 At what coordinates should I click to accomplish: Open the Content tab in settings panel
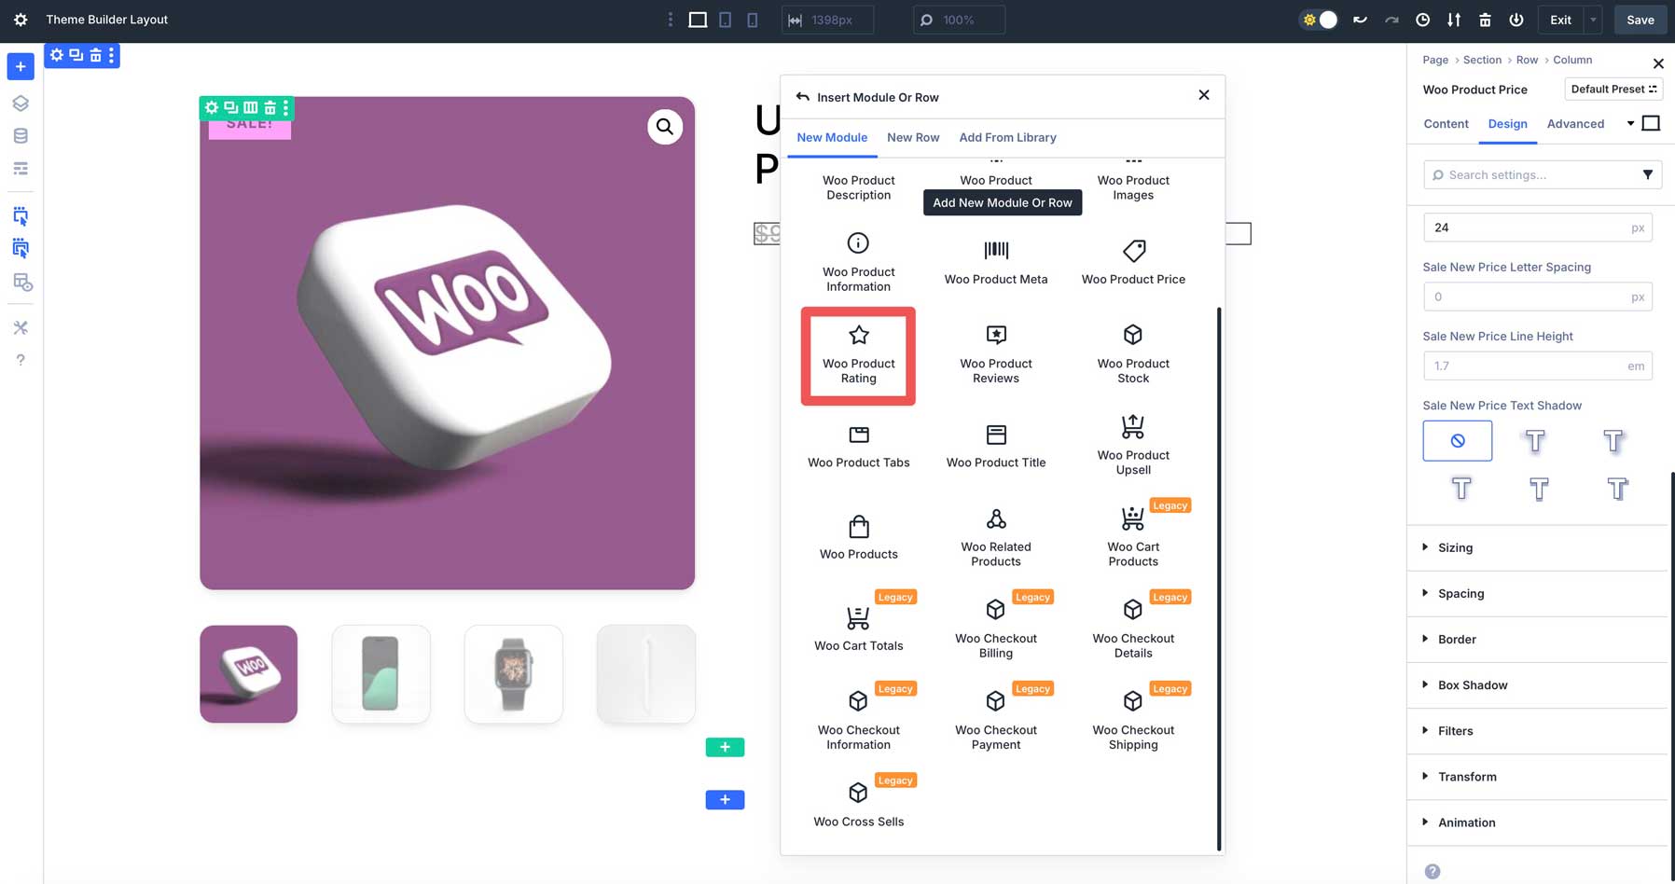pos(1446,123)
